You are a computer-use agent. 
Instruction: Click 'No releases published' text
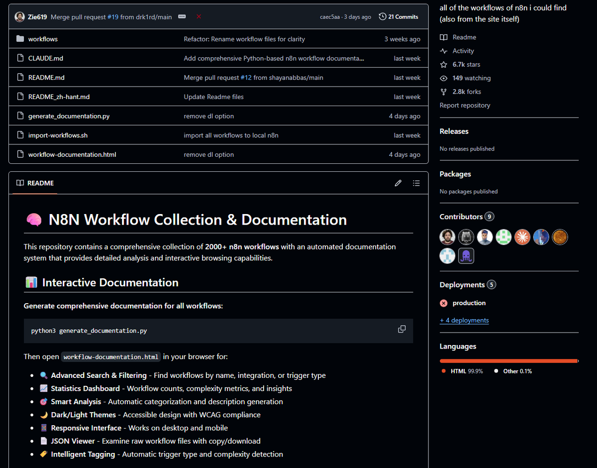tap(467, 149)
